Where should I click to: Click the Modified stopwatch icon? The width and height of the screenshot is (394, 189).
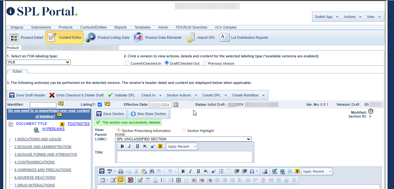pos(371,111)
